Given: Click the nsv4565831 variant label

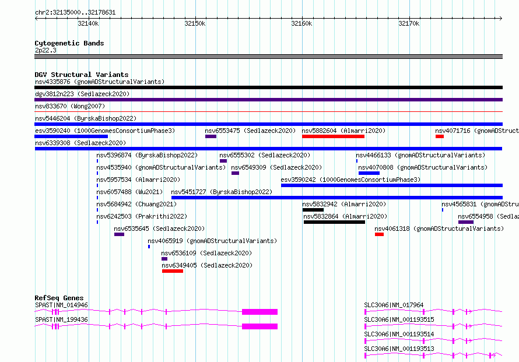Looking at the screenshot, I should pyautogui.click(x=481, y=204).
